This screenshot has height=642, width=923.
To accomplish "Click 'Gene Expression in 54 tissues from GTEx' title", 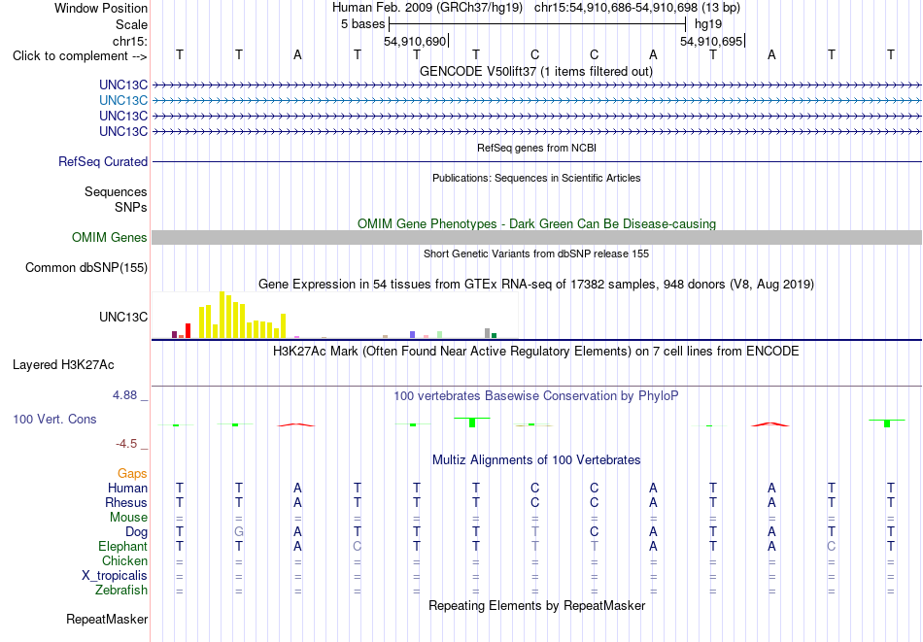I will tap(536, 285).
